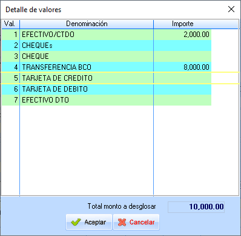Select the CHEQUE row numbered 3
The width and height of the screenshot is (241, 236).
point(107,56)
